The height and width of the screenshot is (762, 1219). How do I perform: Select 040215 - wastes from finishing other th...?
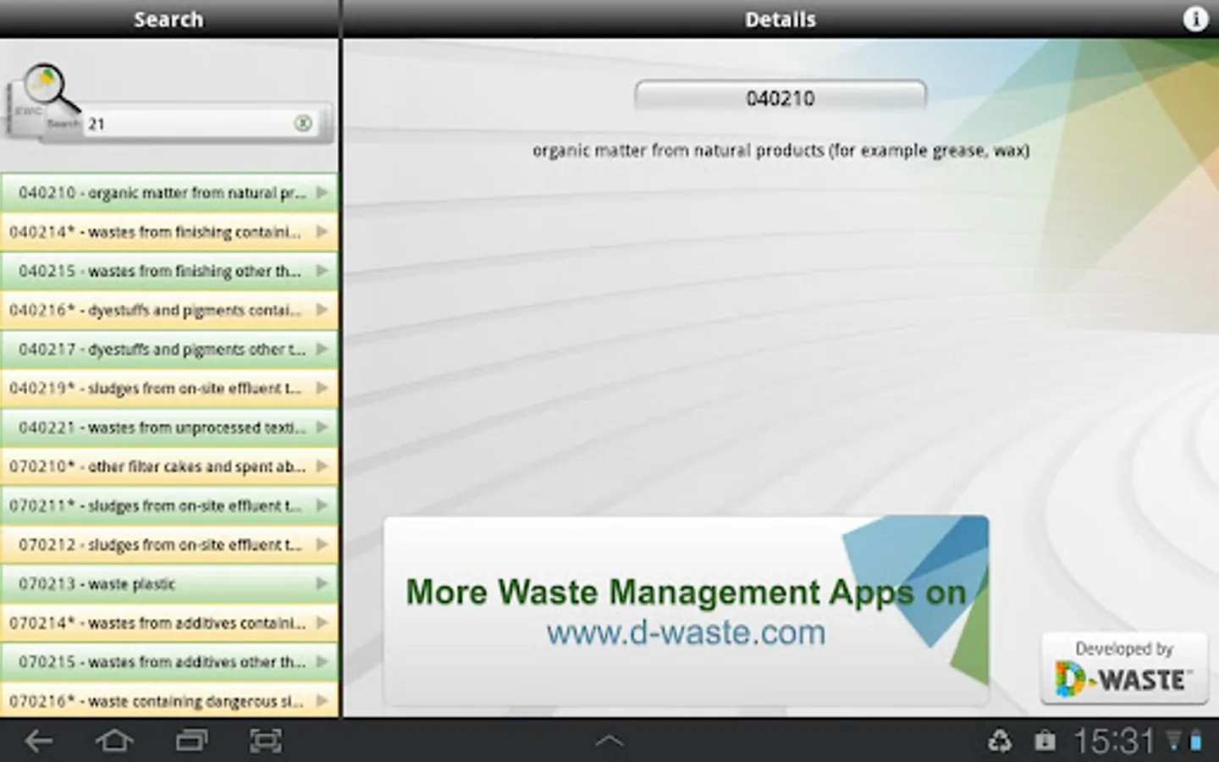(x=169, y=271)
